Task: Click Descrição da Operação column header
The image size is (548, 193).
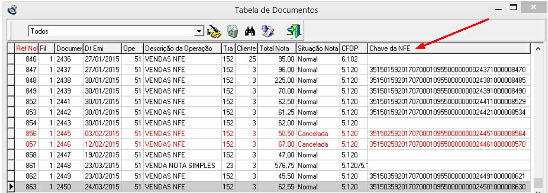Action: coord(183,49)
